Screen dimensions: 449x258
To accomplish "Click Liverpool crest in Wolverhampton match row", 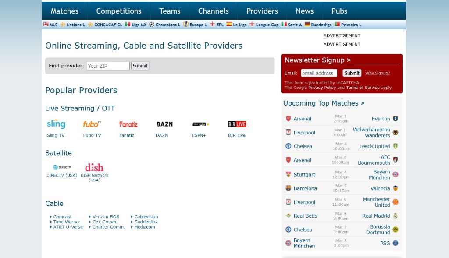I will pyautogui.click(x=289, y=132).
